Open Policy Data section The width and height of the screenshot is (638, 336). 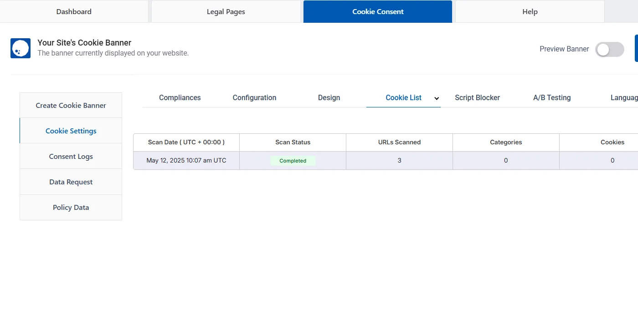71,207
